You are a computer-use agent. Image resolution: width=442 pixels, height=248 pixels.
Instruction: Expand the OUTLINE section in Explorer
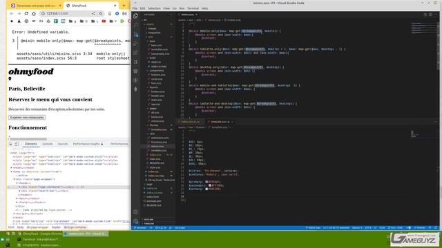[x=149, y=219]
